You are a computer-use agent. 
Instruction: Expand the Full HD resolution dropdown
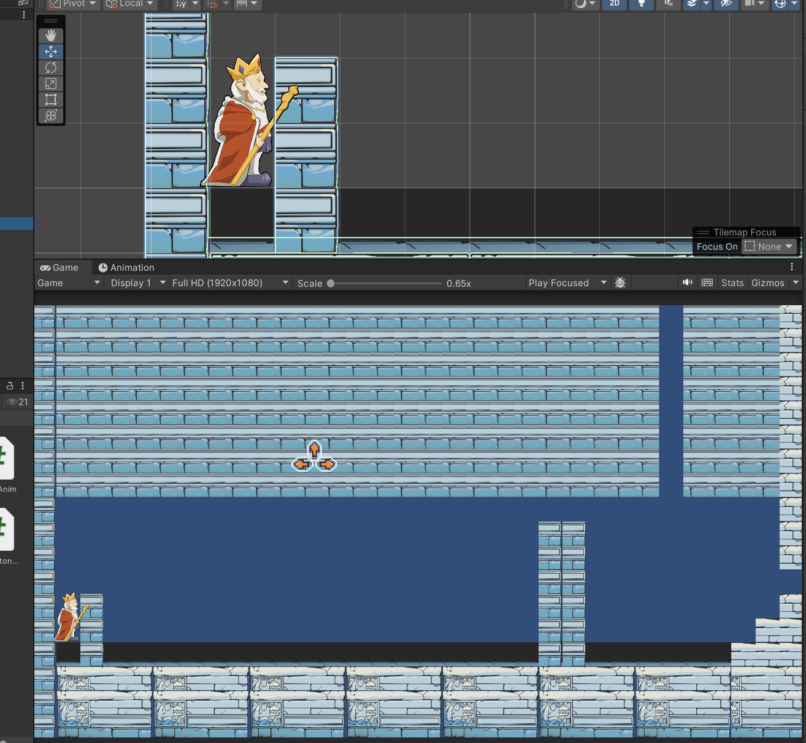pyautogui.click(x=230, y=282)
